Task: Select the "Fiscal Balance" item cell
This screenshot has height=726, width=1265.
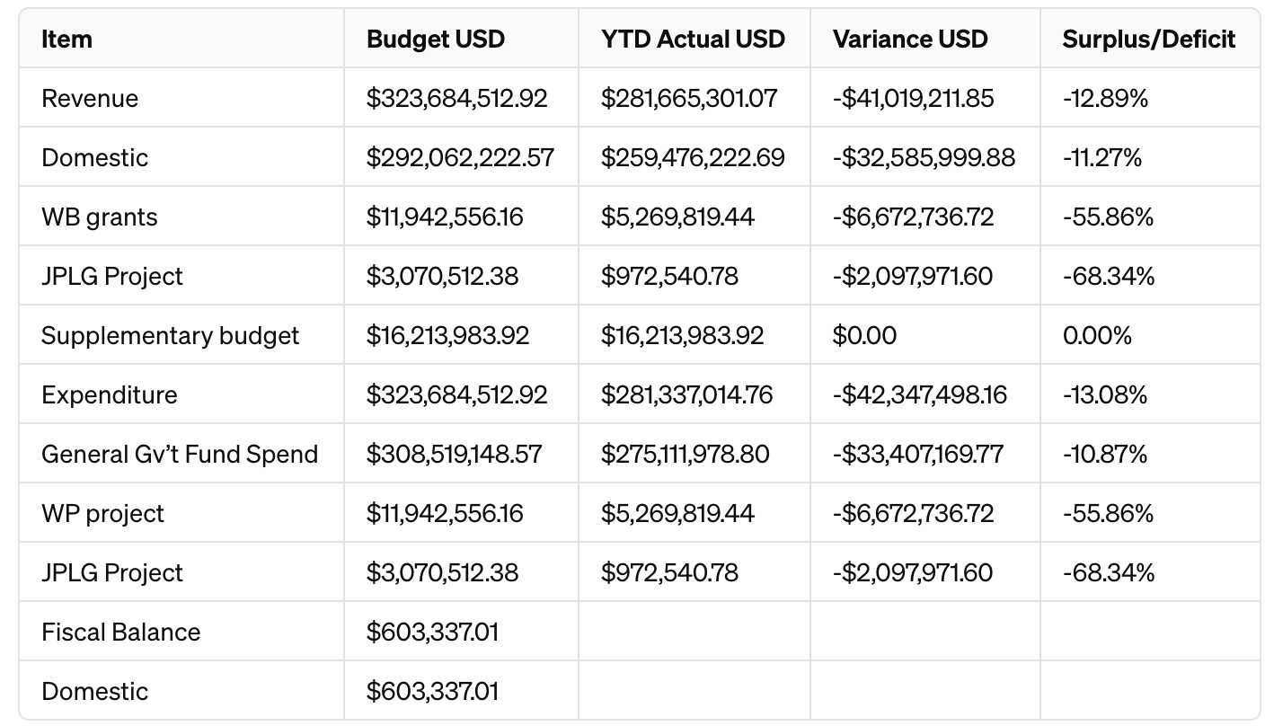Action: [120, 632]
